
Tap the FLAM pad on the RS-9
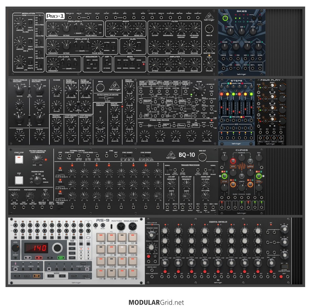[111, 261]
